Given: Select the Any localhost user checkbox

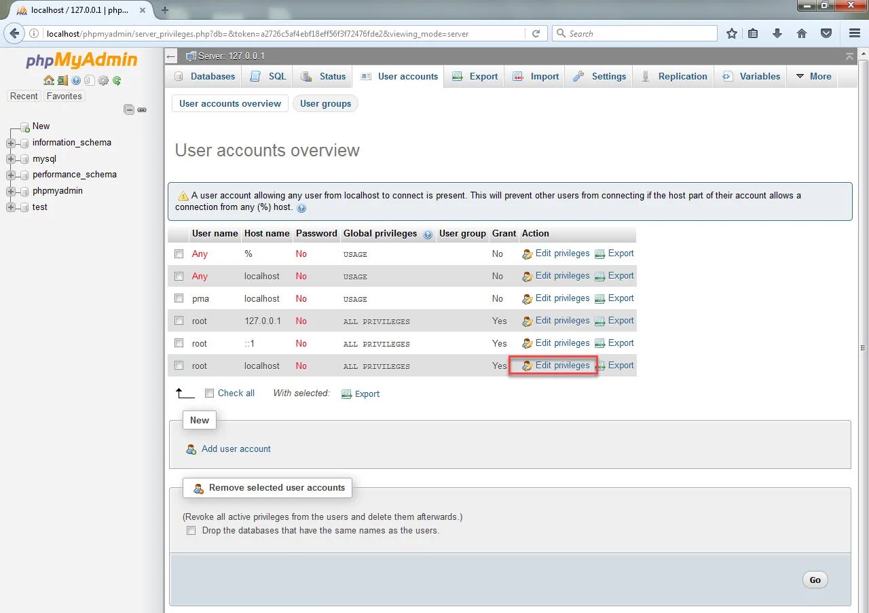Looking at the screenshot, I should pyautogui.click(x=179, y=276).
